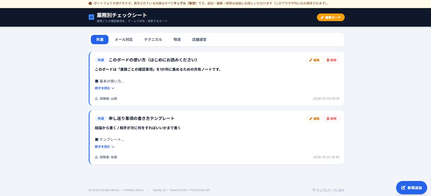The width and height of the screenshot is (431, 196).
Task: Click the blue checkmark logo icon
Action: pyautogui.click(x=91, y=17)
